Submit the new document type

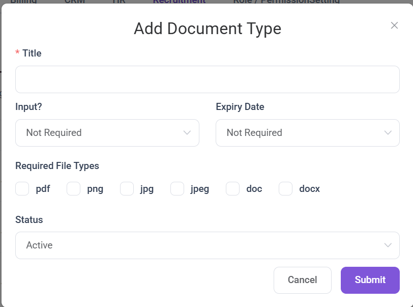pos(370,280)
